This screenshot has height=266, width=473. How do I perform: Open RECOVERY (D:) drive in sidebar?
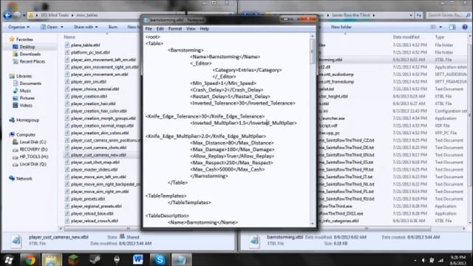tap(33, 149)
